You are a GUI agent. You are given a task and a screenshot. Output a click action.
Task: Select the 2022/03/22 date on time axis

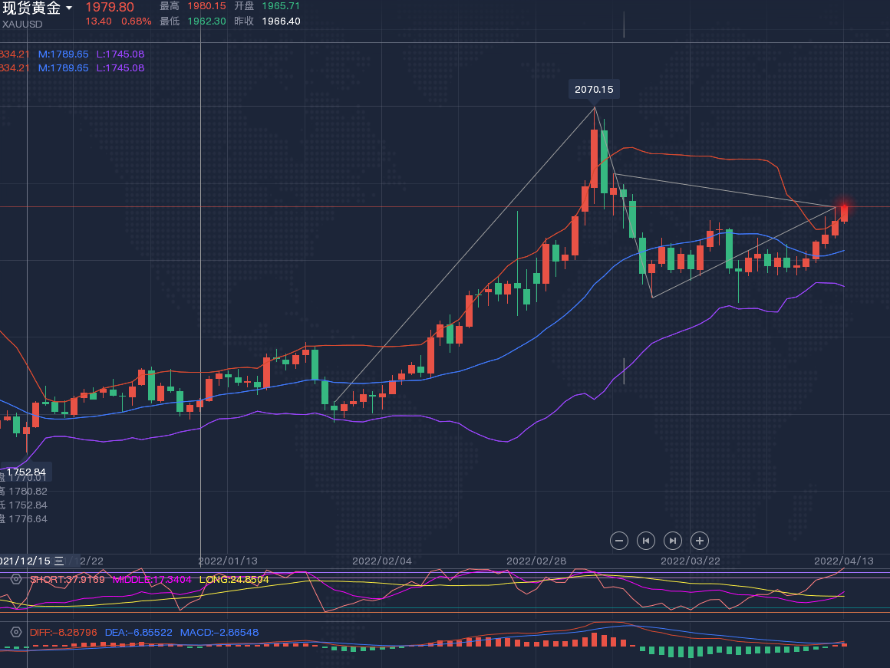(690, 561)
